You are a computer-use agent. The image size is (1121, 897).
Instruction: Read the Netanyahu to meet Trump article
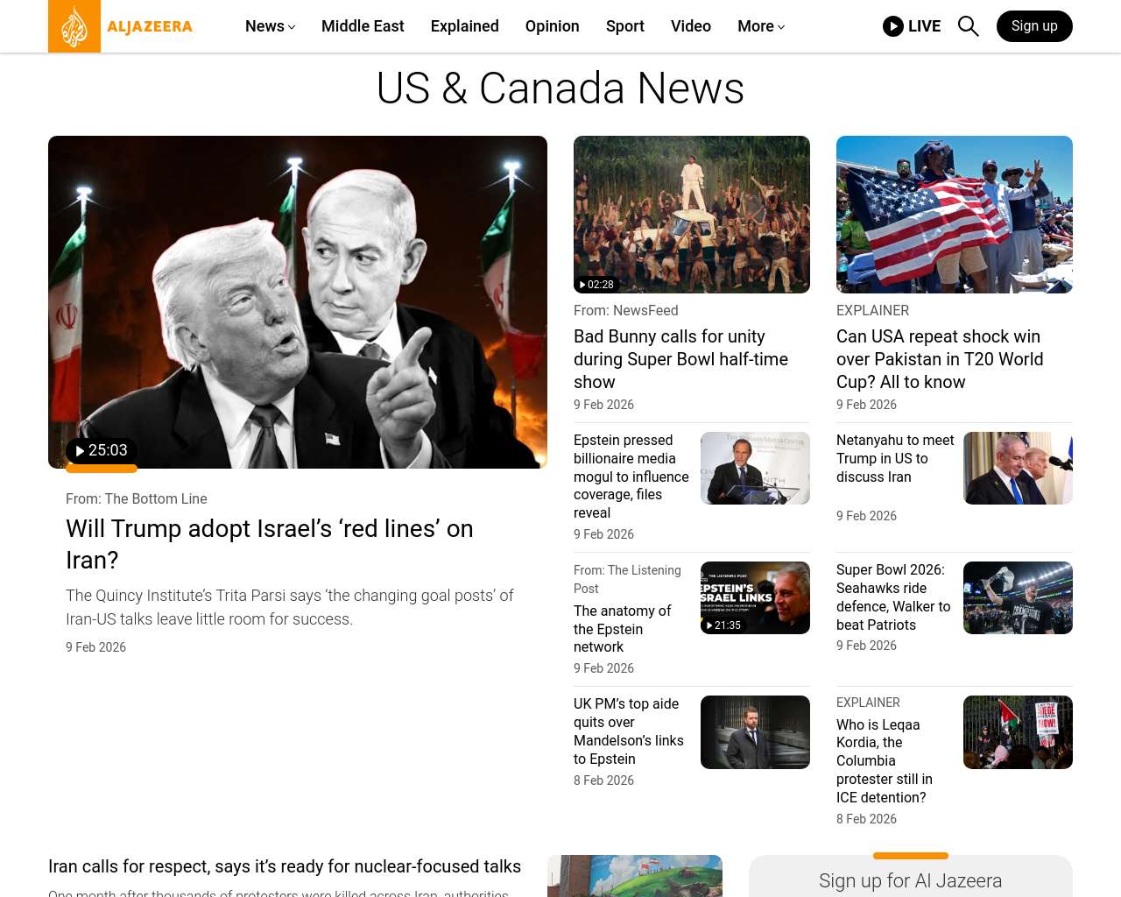point(894,458)
